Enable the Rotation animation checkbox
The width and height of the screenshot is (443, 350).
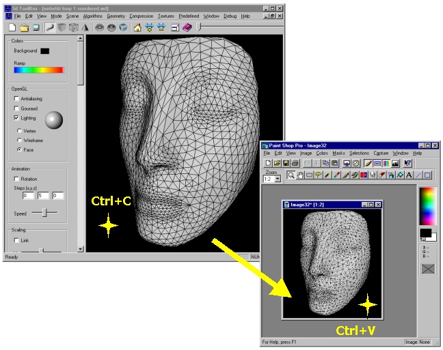click(17, 179)
